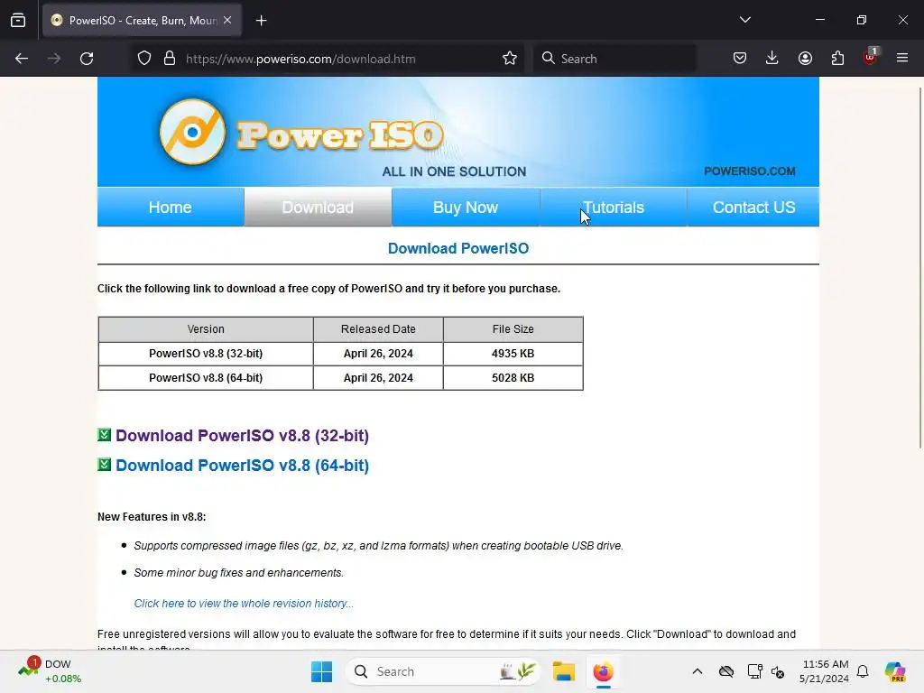The width and height of the screenshot is (924, 693).
Task: Click the Firefox Search box
Action: (x=614, y=59)
